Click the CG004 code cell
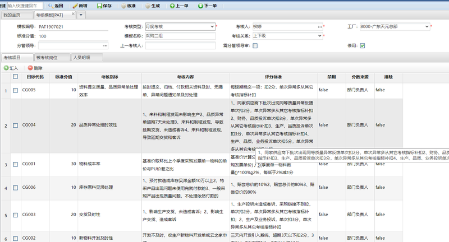This screenshot has width=449, height=242. tap(35, 125)
